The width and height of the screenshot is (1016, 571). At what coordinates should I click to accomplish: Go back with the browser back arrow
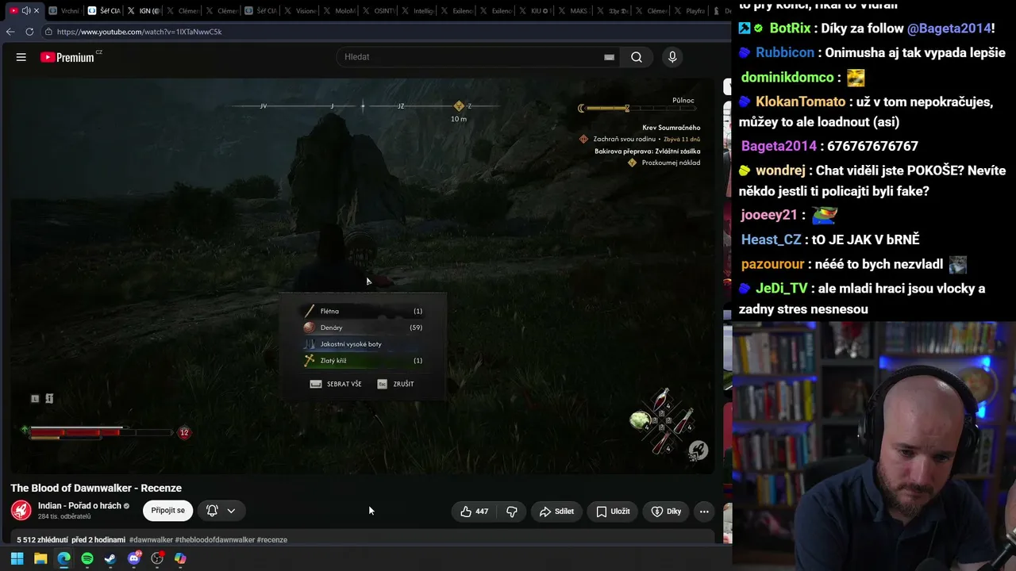tap(10, 32)
